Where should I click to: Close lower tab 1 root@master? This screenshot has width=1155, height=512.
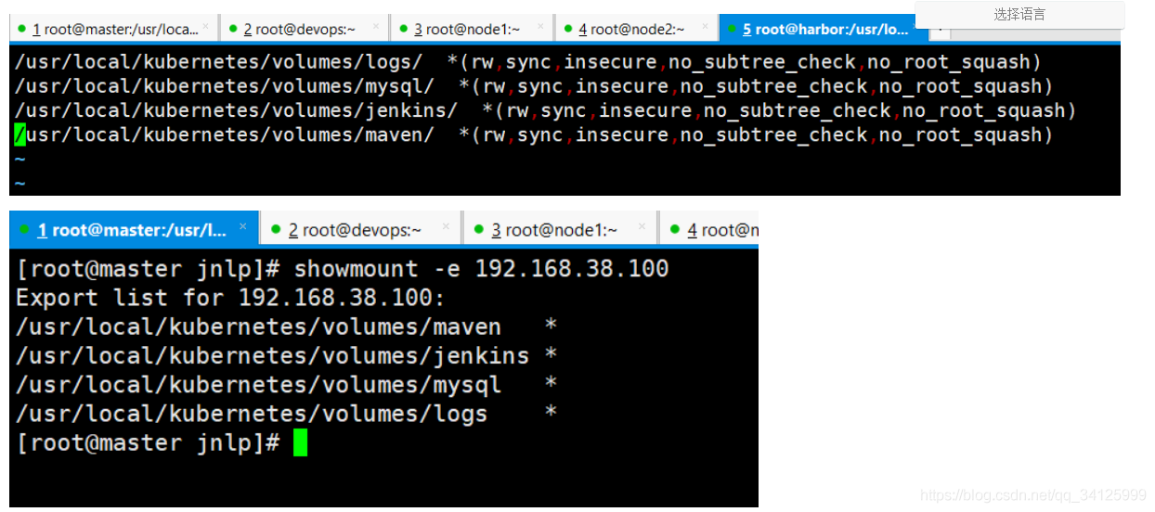[243, 226]
